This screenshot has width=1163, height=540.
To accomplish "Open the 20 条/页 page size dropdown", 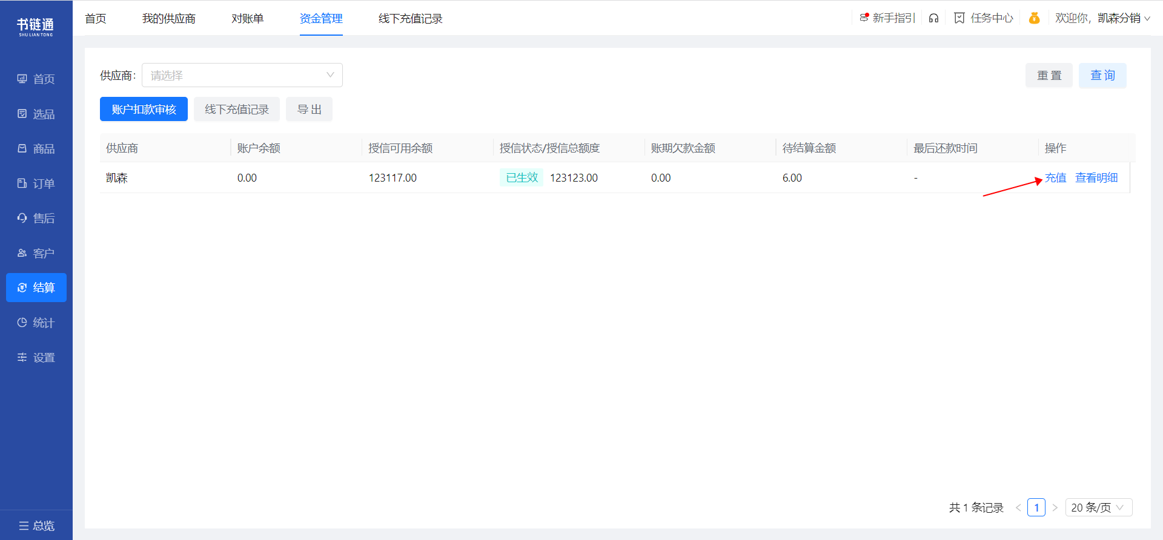I will click(x=1099, y=507).
